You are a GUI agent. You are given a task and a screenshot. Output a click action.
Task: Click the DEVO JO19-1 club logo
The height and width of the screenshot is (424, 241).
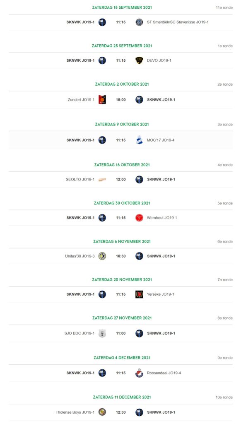[139, 60]
